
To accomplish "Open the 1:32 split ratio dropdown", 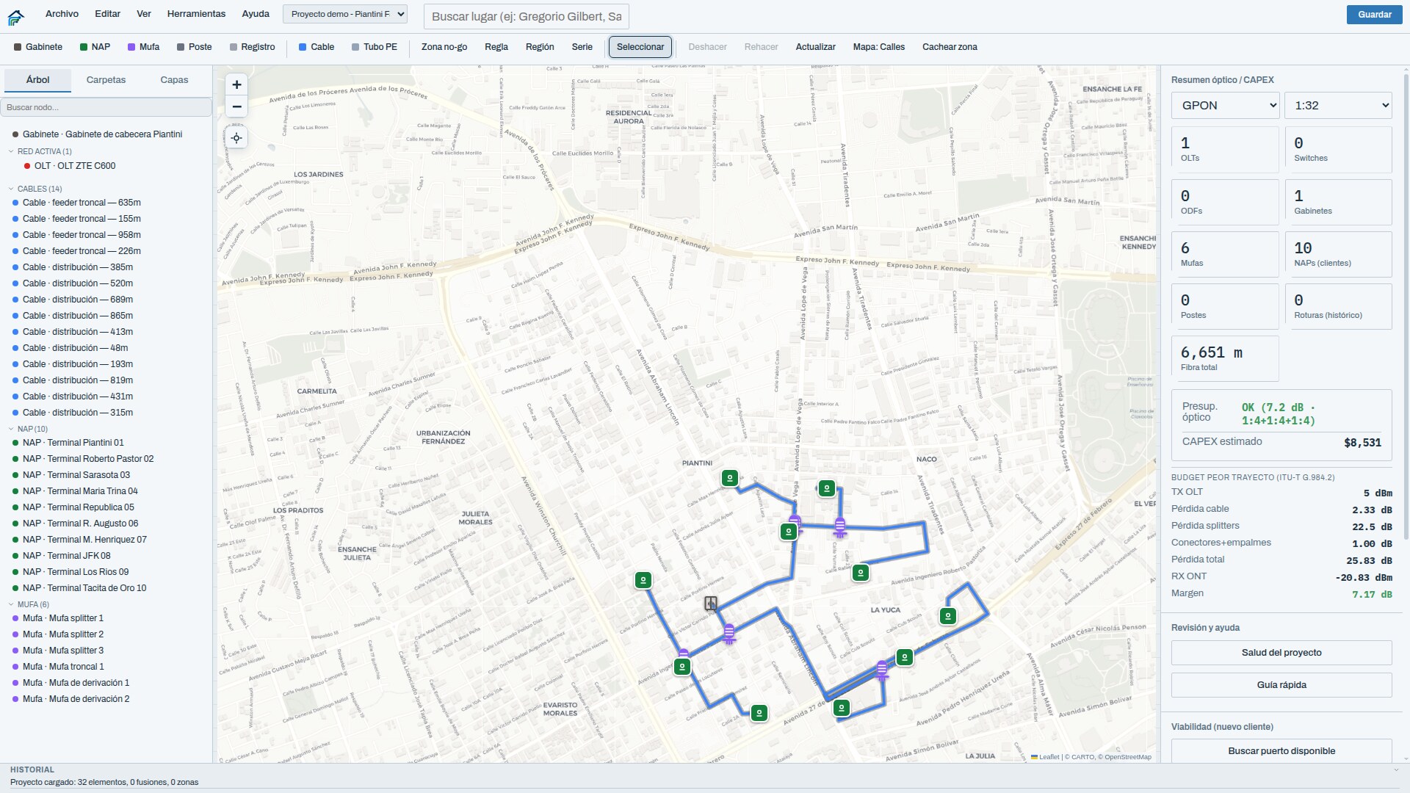I will [1338, 106].
